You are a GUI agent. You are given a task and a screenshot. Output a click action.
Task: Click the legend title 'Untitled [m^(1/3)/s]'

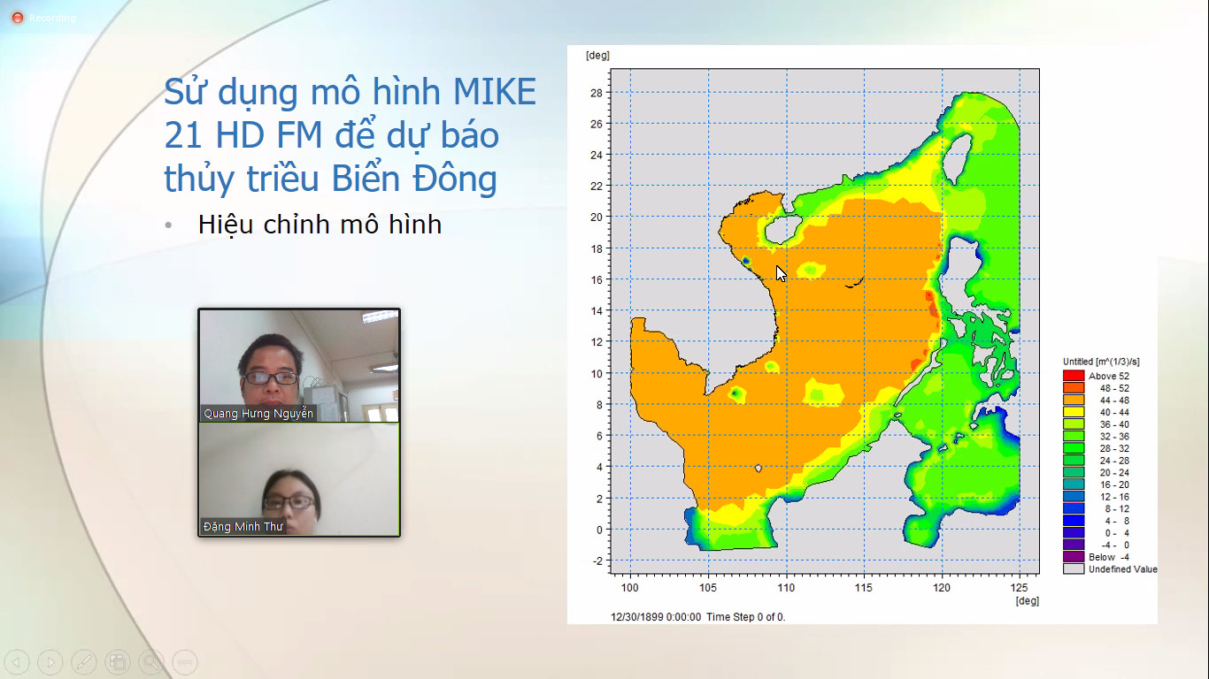click(x=1101, y=362)
